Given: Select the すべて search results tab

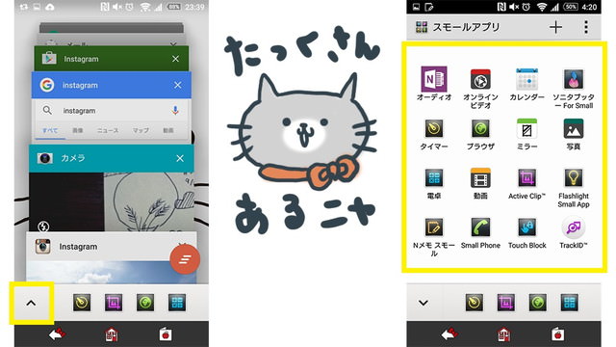Looking at the screenshot, I should pyautogui.click(x=50, y=130).
